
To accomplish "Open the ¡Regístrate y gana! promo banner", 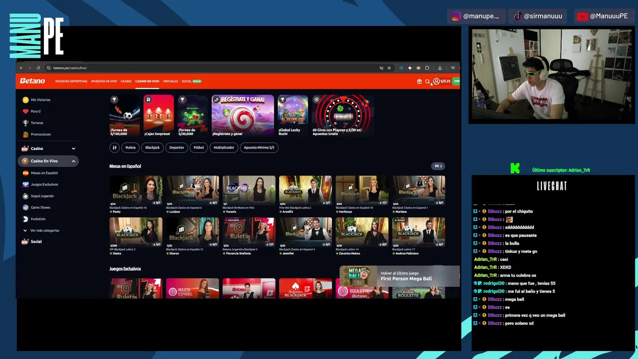I will 243,116.
